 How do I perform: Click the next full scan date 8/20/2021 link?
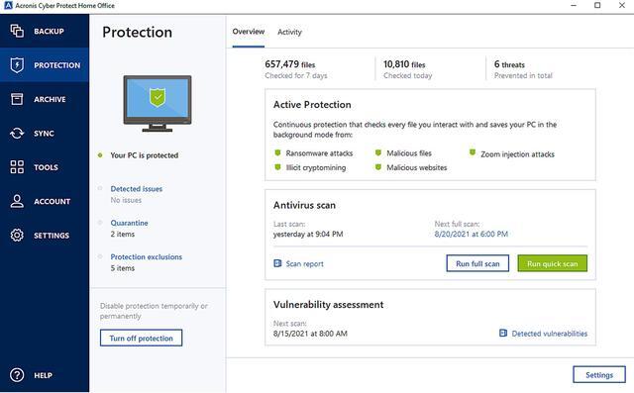[472, 234]
